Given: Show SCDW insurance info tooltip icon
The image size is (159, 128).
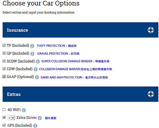Looking at the screenshot, I should (x=38, y=61).
